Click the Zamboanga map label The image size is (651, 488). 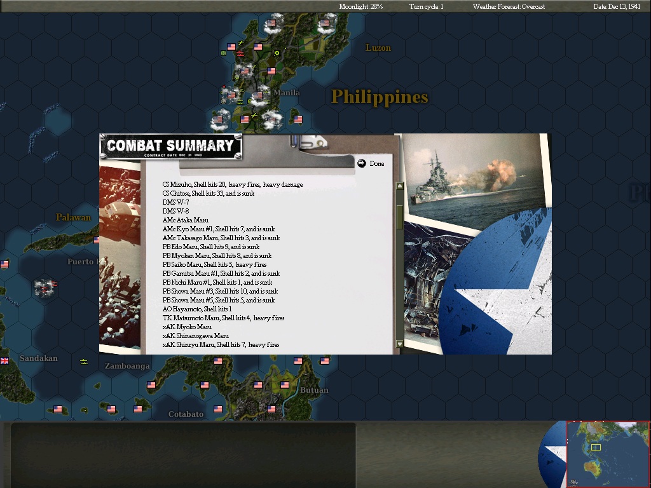coord(127,366)
